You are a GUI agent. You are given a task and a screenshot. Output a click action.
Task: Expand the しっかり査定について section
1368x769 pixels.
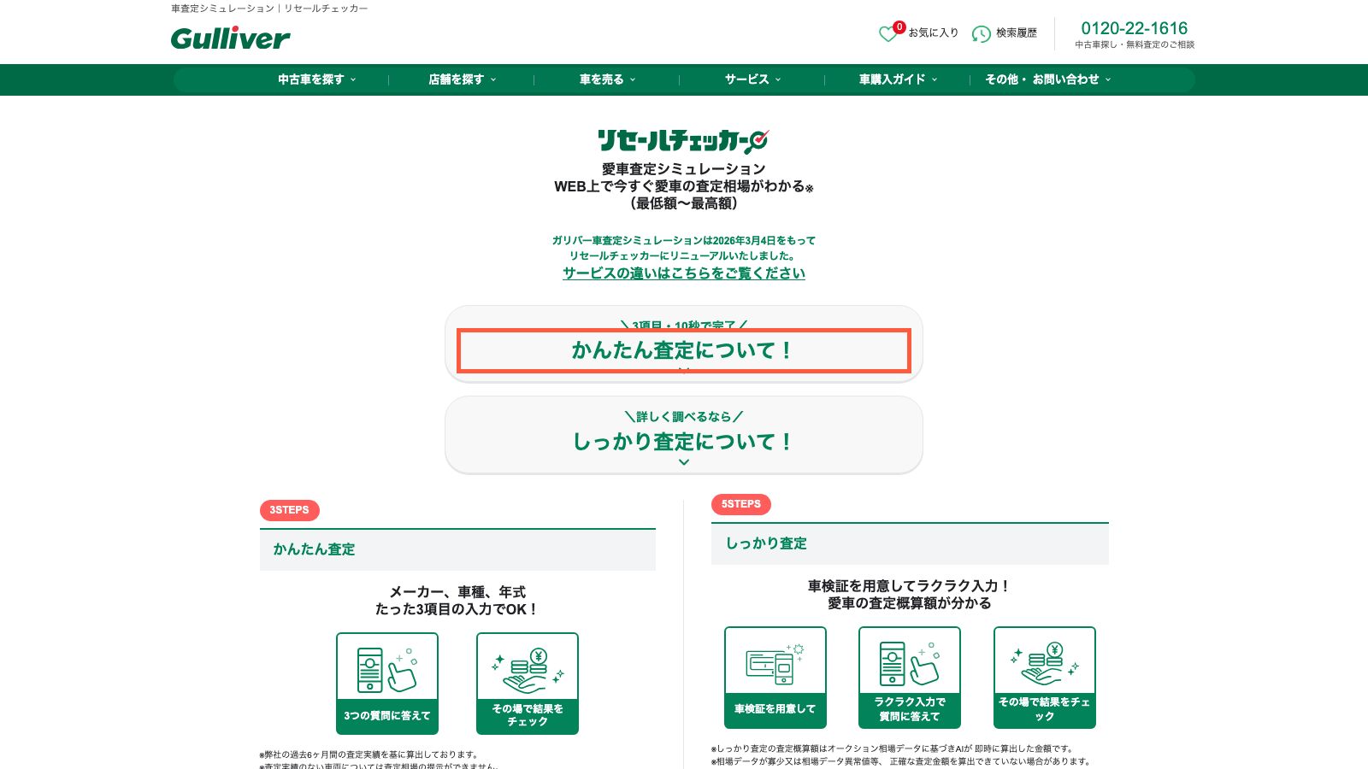click(684, 434)
